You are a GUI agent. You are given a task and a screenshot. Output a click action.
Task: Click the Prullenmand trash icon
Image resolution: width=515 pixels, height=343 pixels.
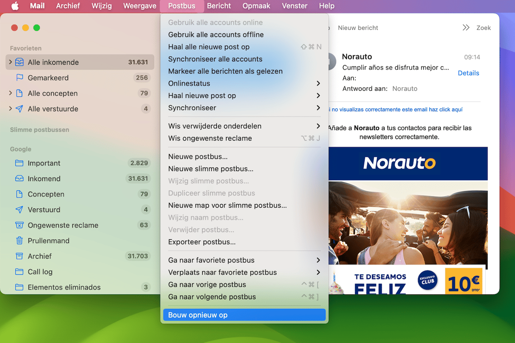pos(19,241)
